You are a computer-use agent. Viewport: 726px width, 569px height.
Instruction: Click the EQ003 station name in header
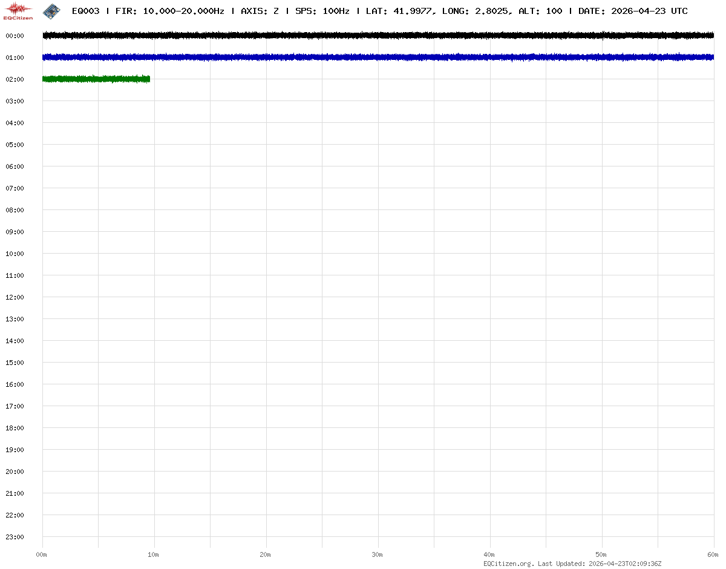[x=85, y=11]
